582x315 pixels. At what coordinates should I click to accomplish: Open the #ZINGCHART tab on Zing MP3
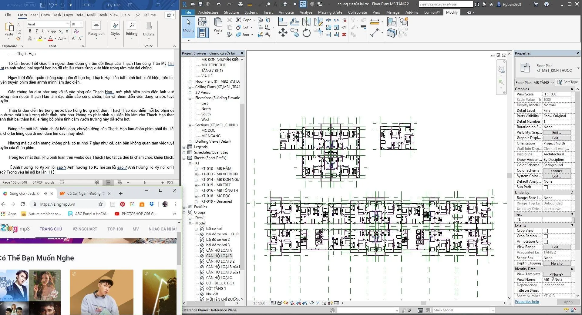click(x=85, y=229)
